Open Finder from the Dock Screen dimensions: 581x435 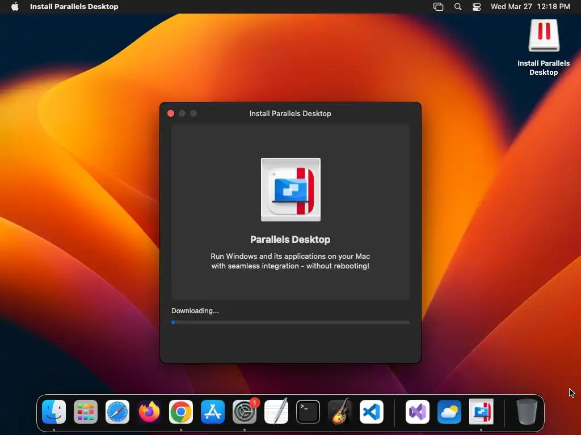click(x=54, y=412)
